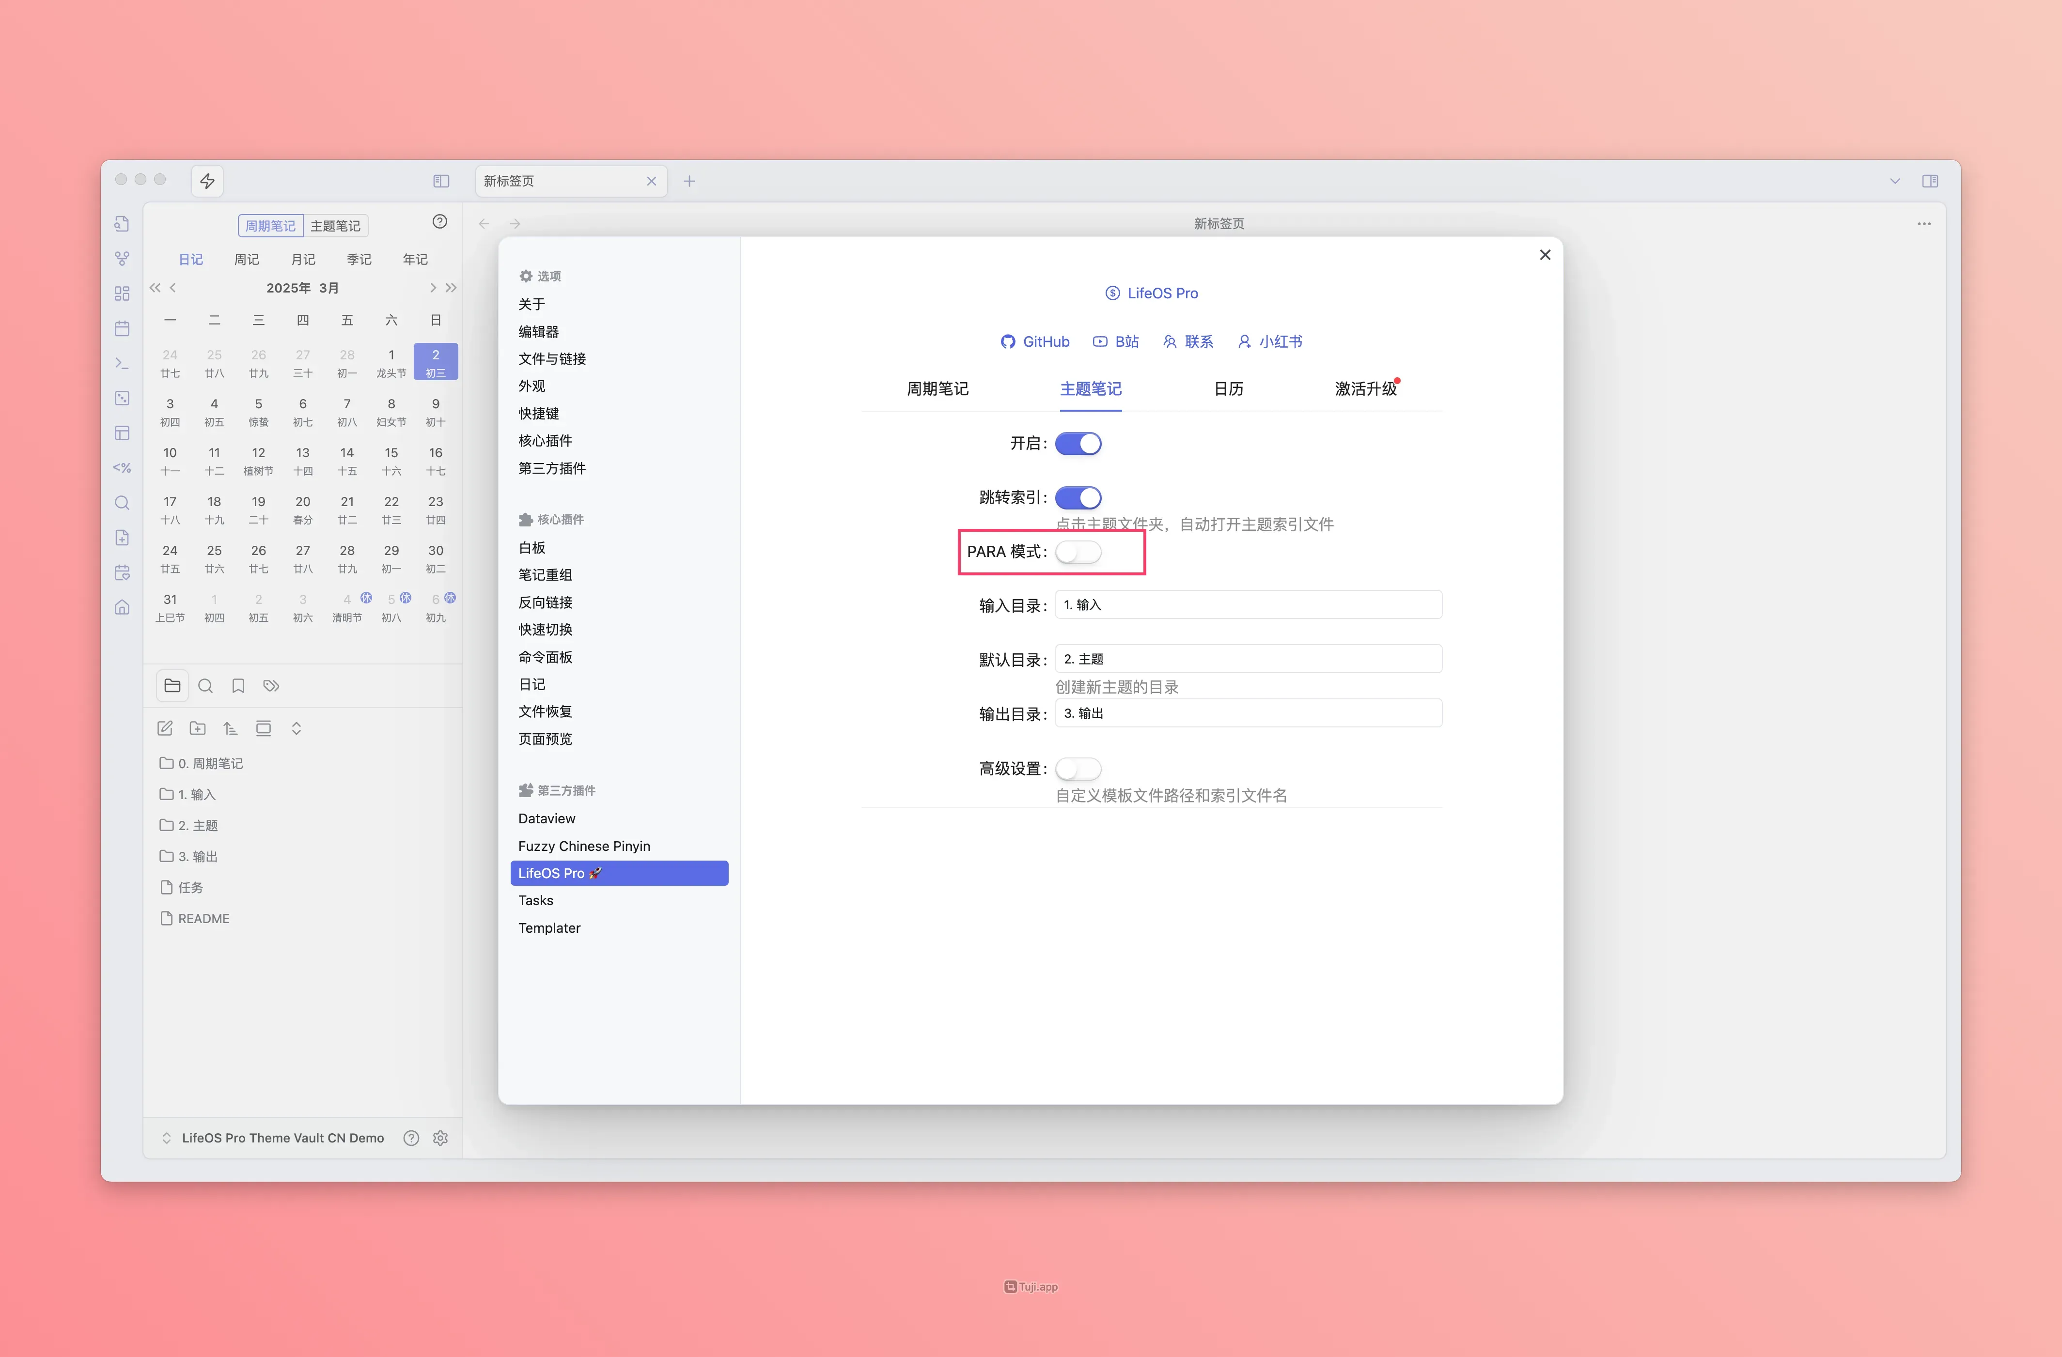Click the graph view ribbon icon

[122, 258]
